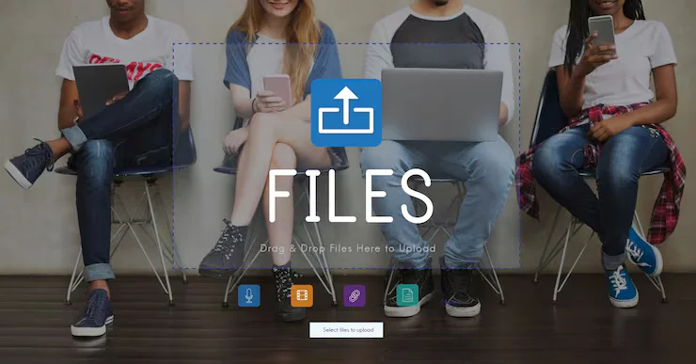Click the blue upload arrow icon
The width and height of the screenshot is (696, 364).
click(x=346, y=113)
